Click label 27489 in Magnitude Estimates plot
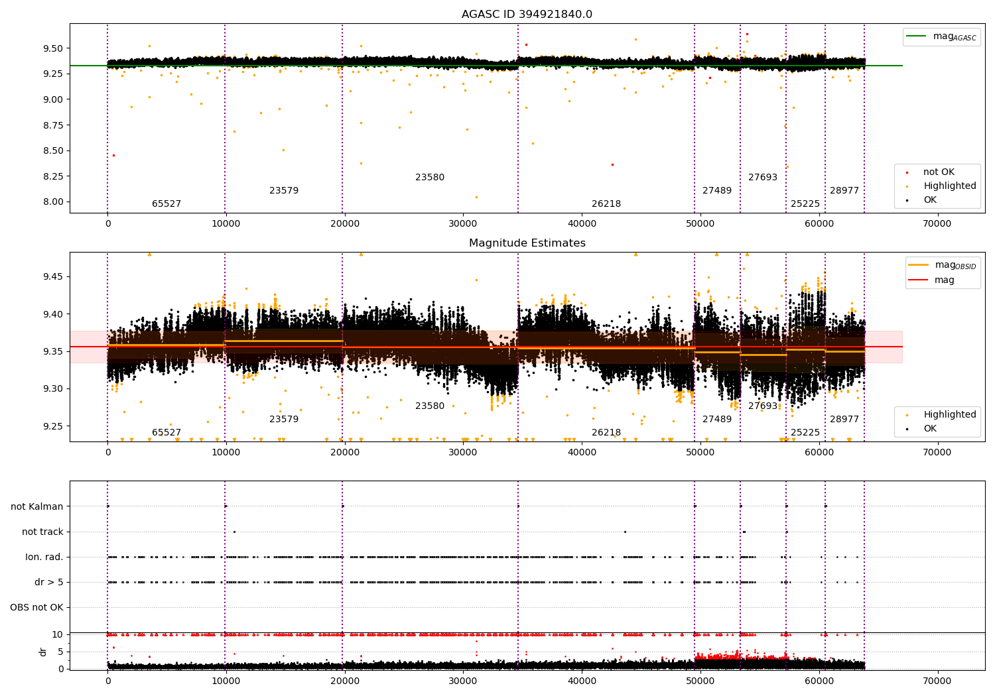Viewport: 995px width, 696px height. (x=717, y=420)
